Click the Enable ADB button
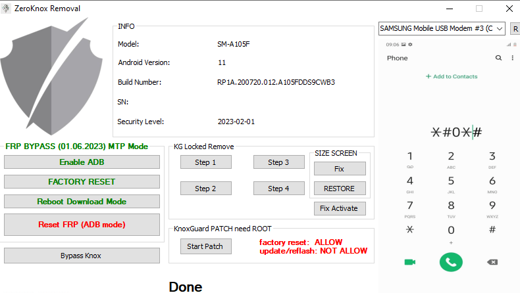 (x=82, y=162)
